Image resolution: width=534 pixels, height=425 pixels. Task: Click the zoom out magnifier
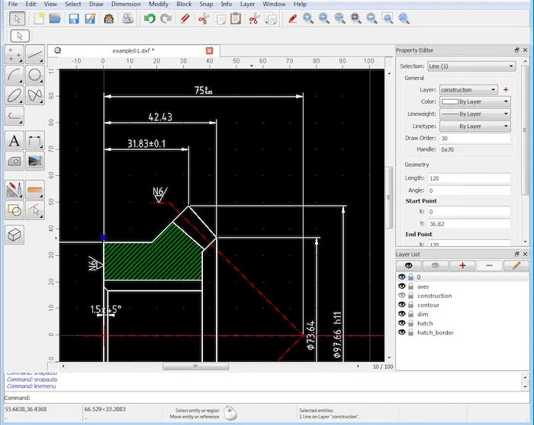click(x=324, y=18)
